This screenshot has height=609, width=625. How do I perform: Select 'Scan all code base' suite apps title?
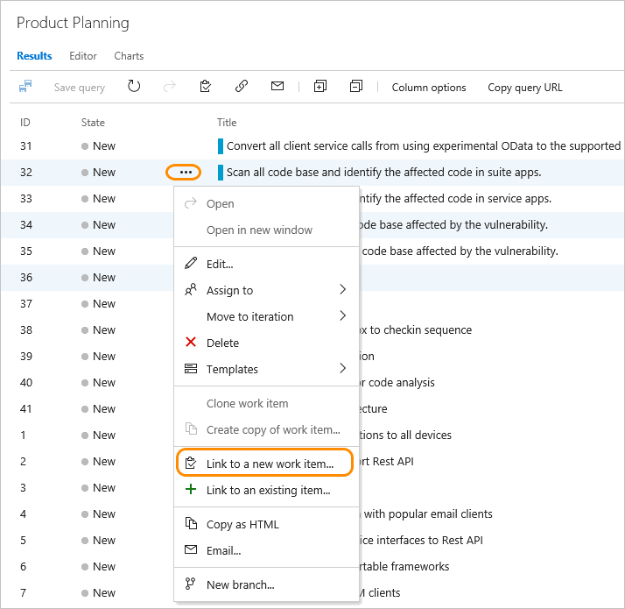point(384,173)
